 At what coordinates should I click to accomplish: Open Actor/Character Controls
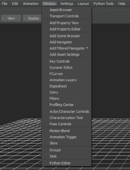click(x=67, y=112)
